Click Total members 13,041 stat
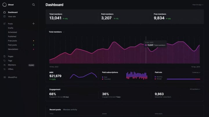Screen dimensions: 209x117 click(55, 18)
